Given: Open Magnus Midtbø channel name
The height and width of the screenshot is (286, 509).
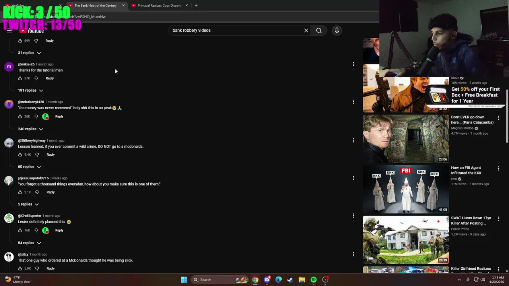Looking at the screenshot, I should point(462,128).
